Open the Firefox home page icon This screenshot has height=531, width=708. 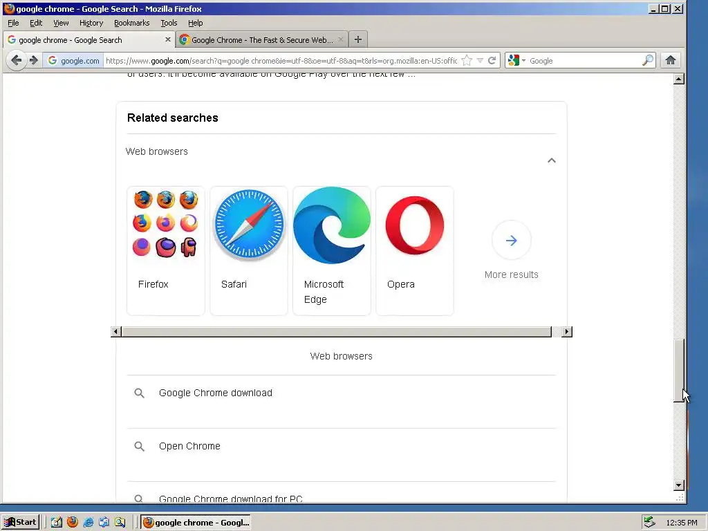coord(671,60)
